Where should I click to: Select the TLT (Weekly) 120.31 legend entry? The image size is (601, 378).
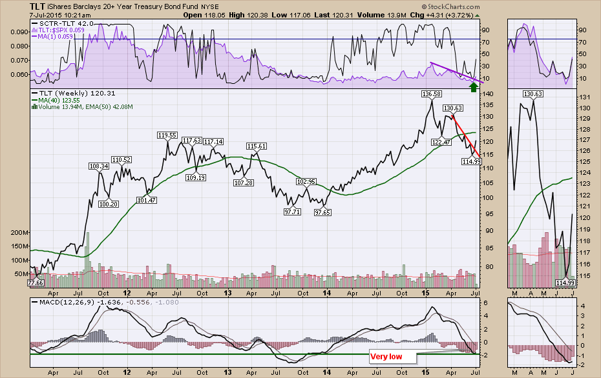pyautogui.click(x=73, y=94)
